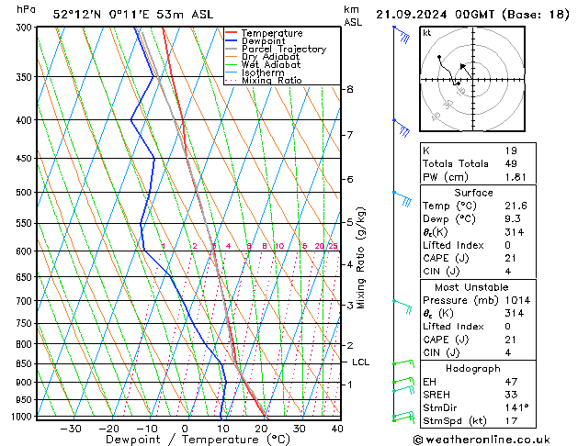This screenshot has height=446, width=578.
Task: Click the Surface section heading
Action: point(473,193)
